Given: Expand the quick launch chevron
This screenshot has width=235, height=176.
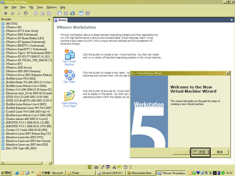Looking at the screenshot, I should click(33, 172).
